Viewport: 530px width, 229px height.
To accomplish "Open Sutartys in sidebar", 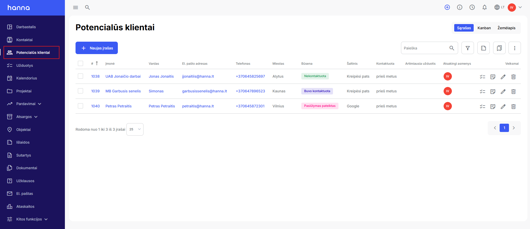I will coord(24,155).
